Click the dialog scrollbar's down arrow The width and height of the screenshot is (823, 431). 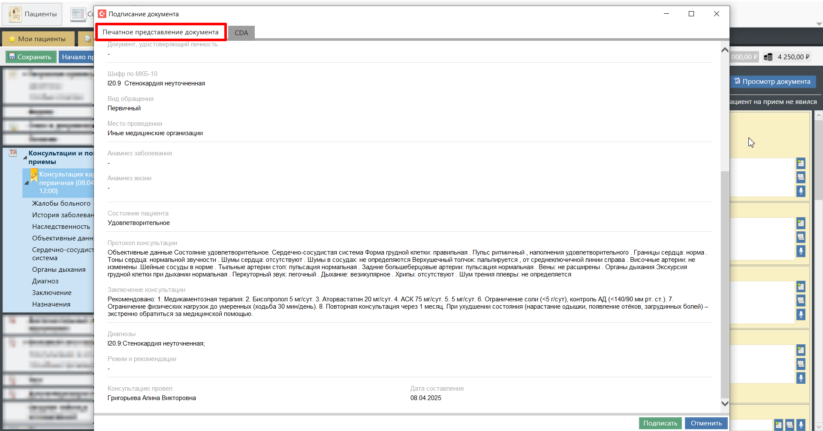pos(724,403)
